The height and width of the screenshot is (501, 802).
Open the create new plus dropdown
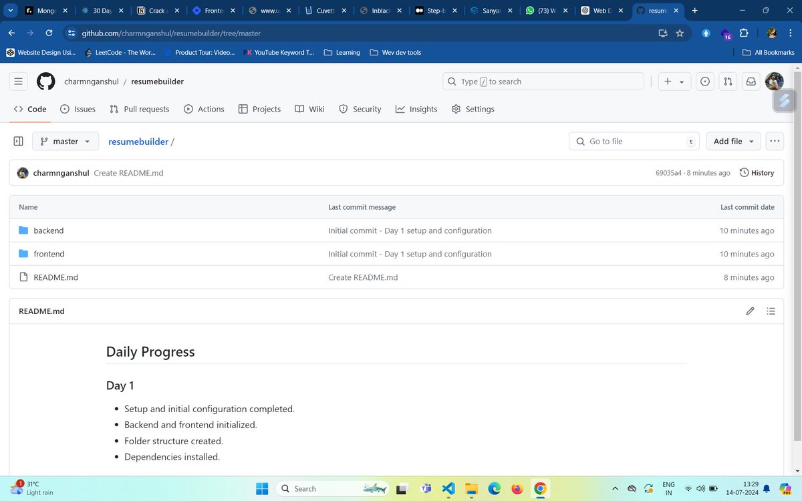tap(674, 81)
